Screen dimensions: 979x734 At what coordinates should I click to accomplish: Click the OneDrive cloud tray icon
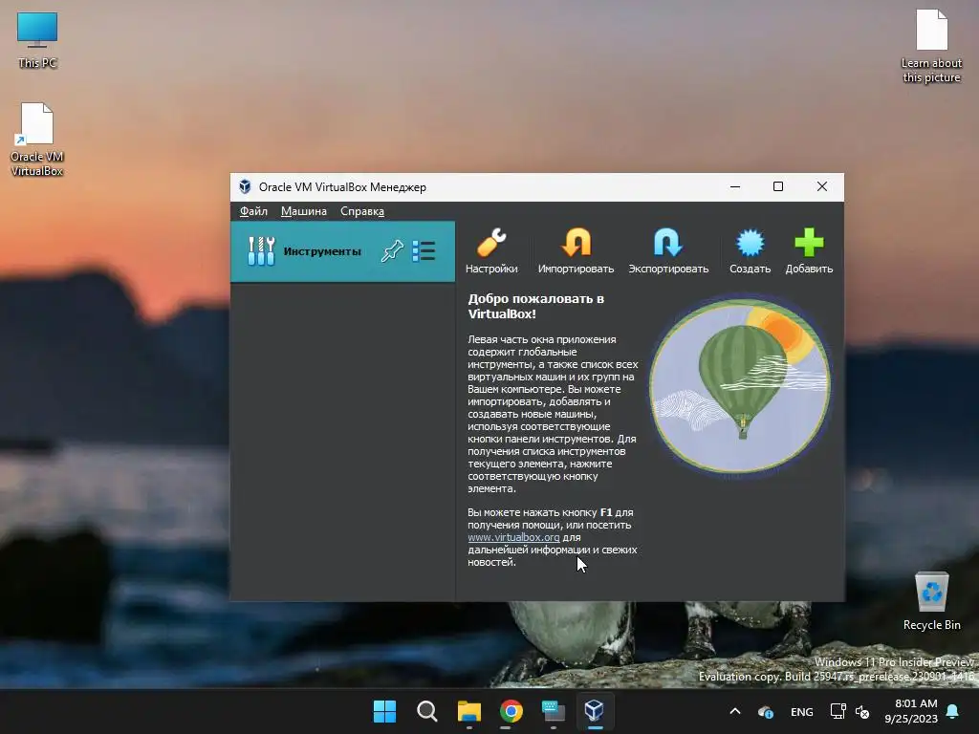point(766,711)
